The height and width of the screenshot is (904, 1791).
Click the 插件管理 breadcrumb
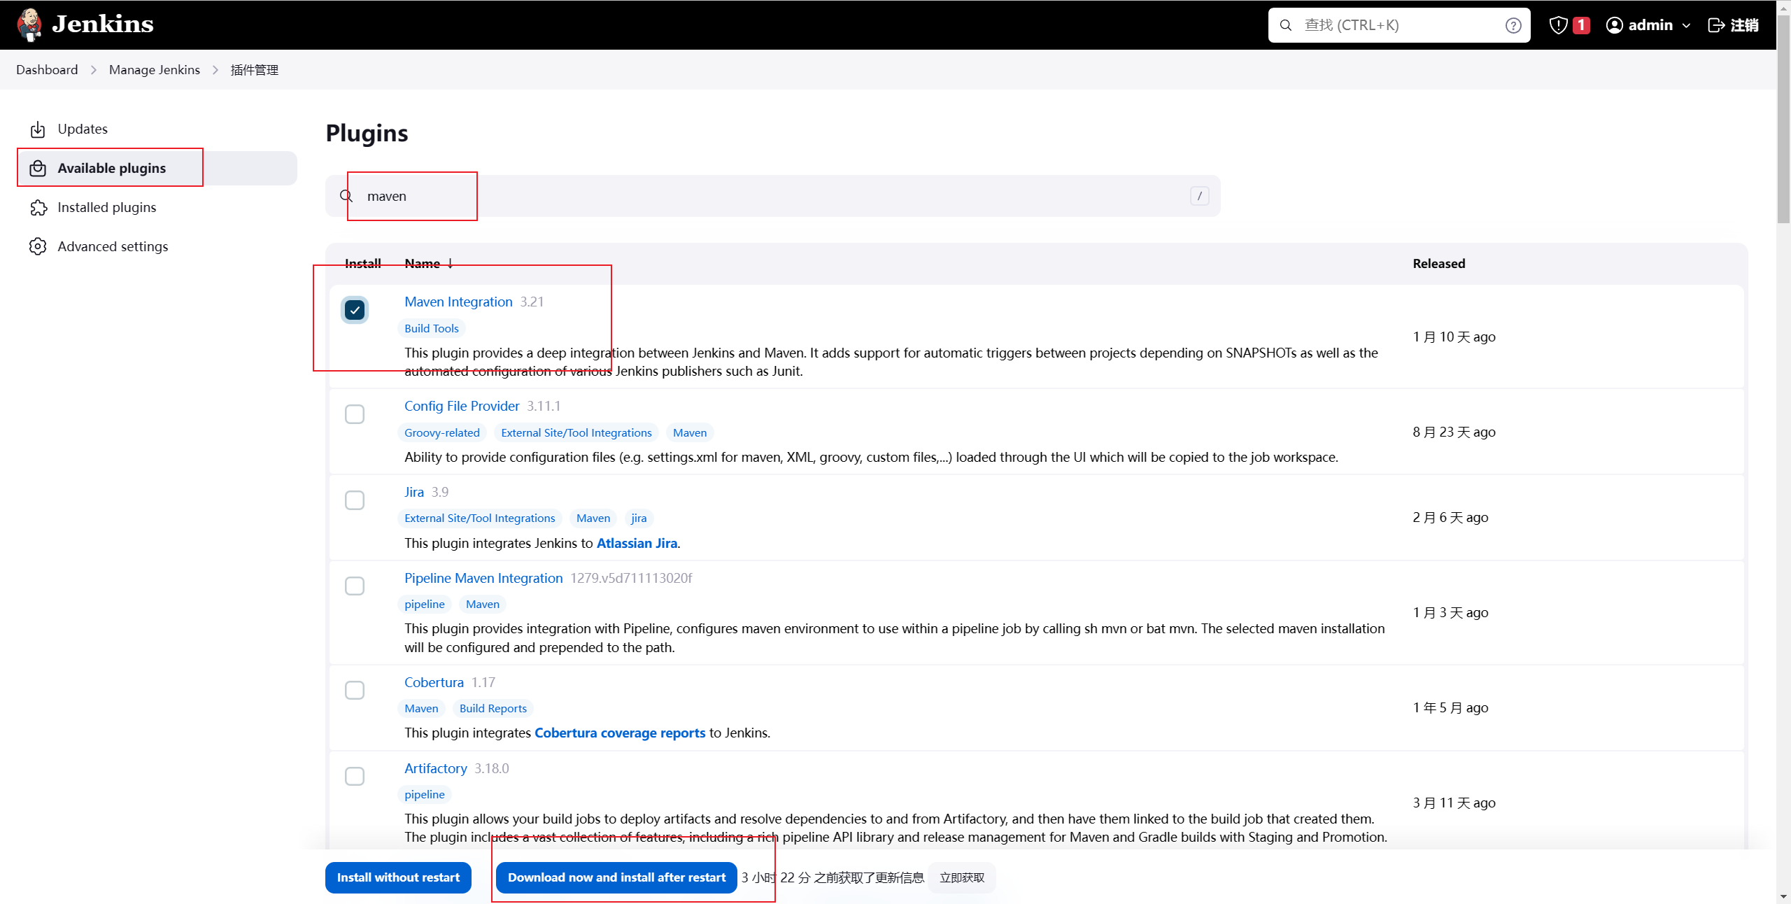click(x=255, y=70)
